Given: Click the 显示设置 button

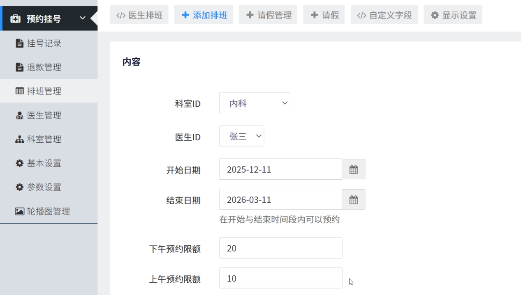Looking at the screenshot, I should click(453, 15).
